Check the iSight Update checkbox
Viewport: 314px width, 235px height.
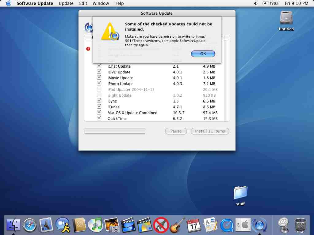tap(99, 95)
